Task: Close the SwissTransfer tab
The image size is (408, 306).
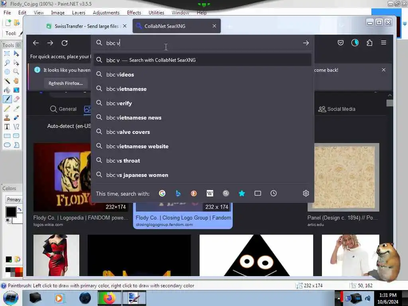Action: click(x=125, y=26)
